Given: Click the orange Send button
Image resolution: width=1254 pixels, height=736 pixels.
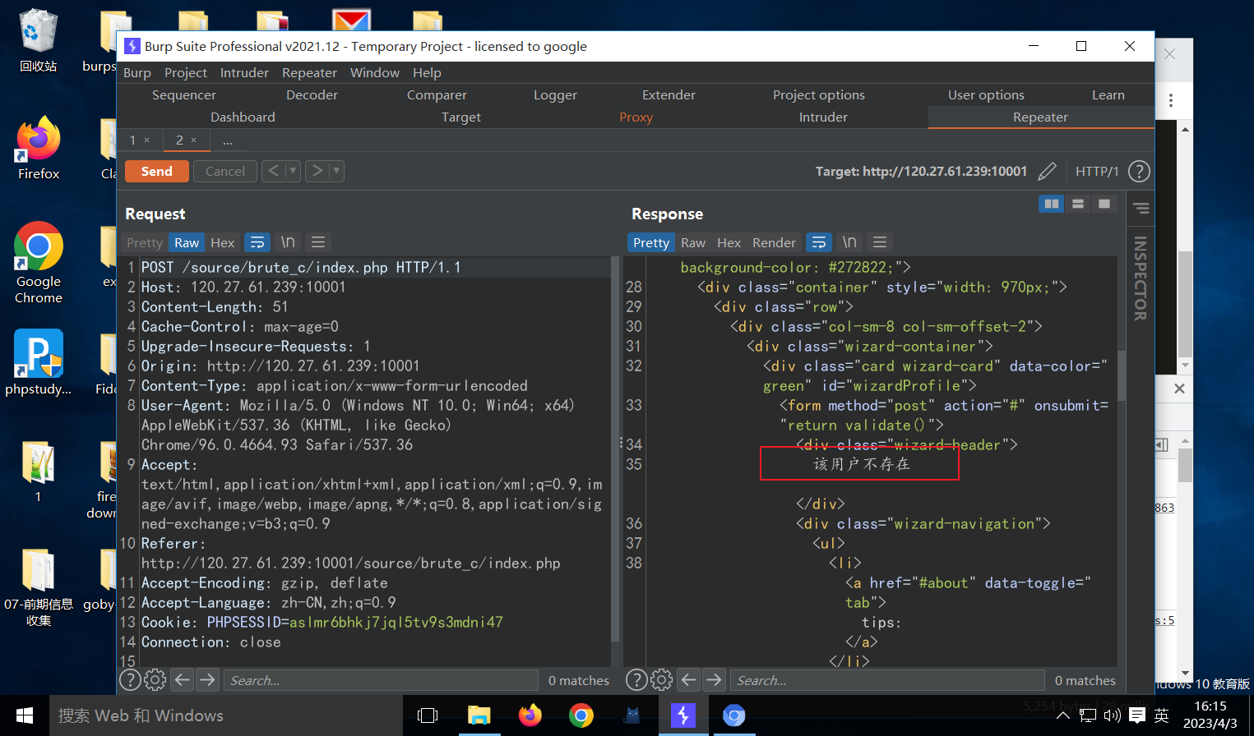Looking at the screenshot, I should click(157, 171).
